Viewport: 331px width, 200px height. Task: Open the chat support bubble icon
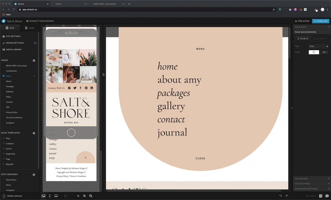click(327, 196)
